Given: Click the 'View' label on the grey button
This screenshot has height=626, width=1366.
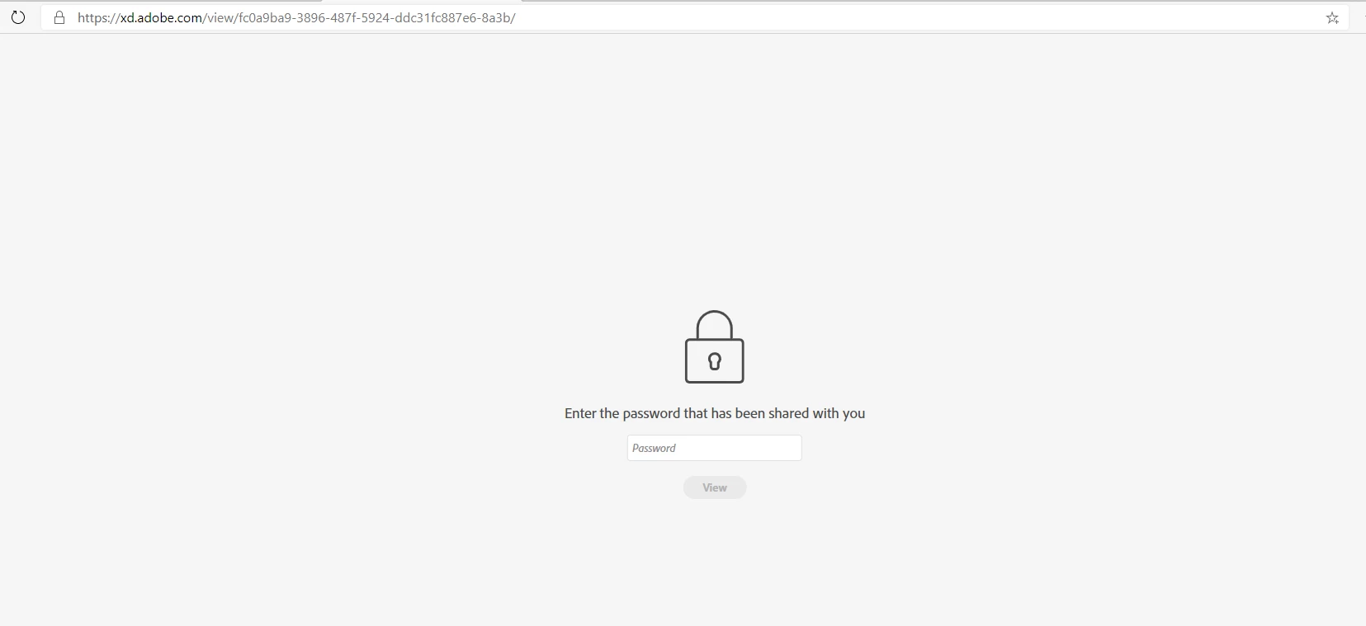Looking at the screenshot, I should tap(715, 487).
